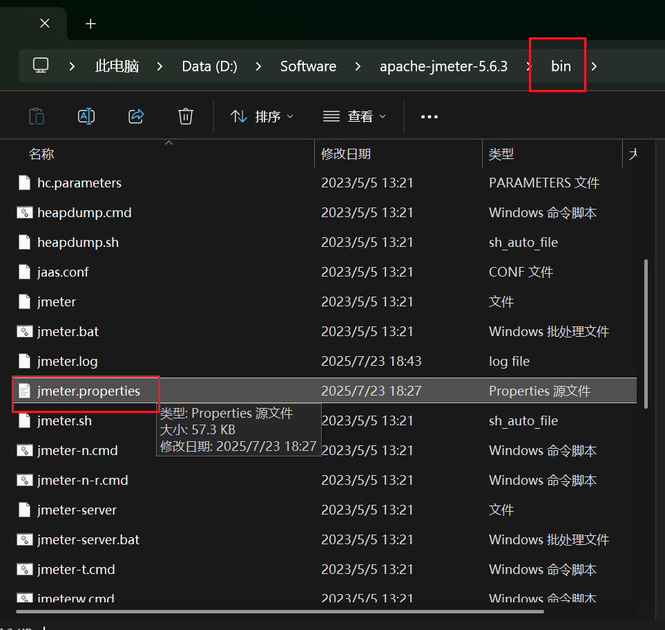The height and width of the screenshot is (630, 665).
Task: Click the jmeter-n-r.cmd file icon
Action: coord(25,480)
